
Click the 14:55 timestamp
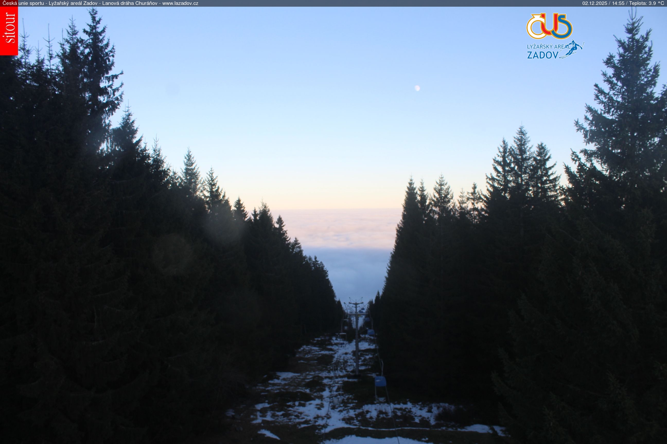618,3
